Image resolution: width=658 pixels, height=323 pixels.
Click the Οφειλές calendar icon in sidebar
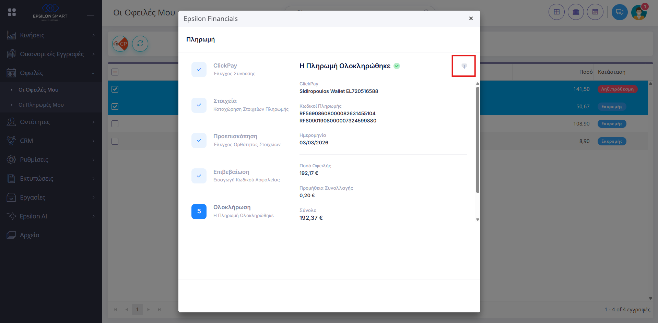click(11, 73)
